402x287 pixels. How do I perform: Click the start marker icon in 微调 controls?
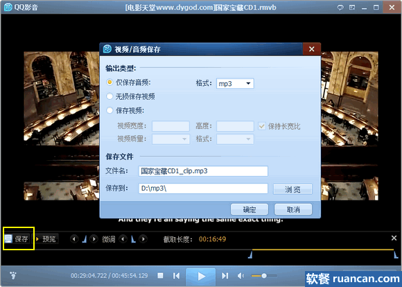[x=85, y=239]
